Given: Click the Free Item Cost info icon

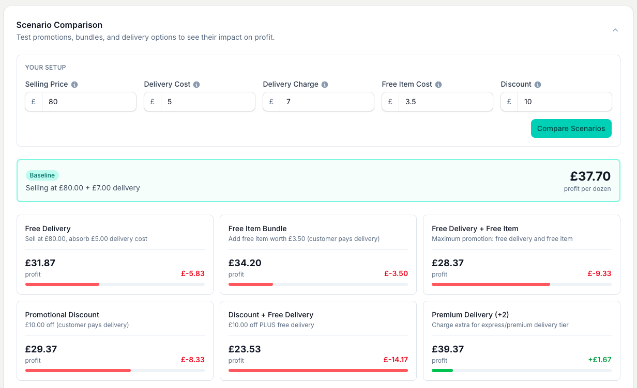Looking at the screenshot, I should (x=438, y=85).
